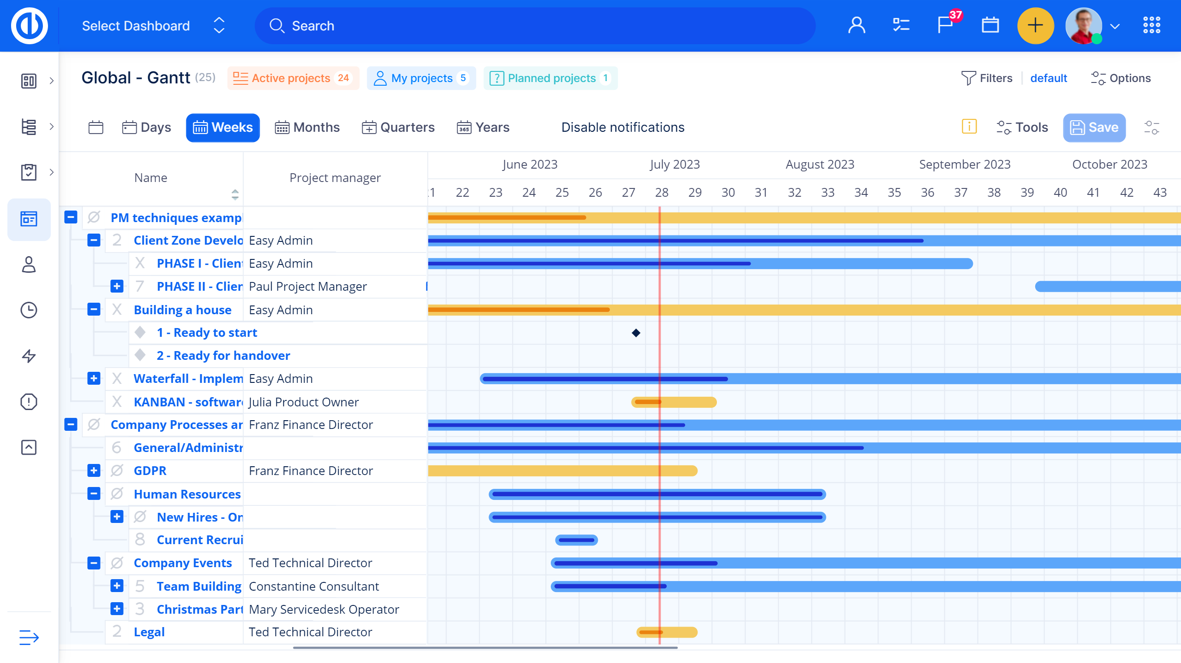The height and width of the screenshot is (663, 1181).
Task: Click the Ready to start milestone diamond
Action: [636, 333]
